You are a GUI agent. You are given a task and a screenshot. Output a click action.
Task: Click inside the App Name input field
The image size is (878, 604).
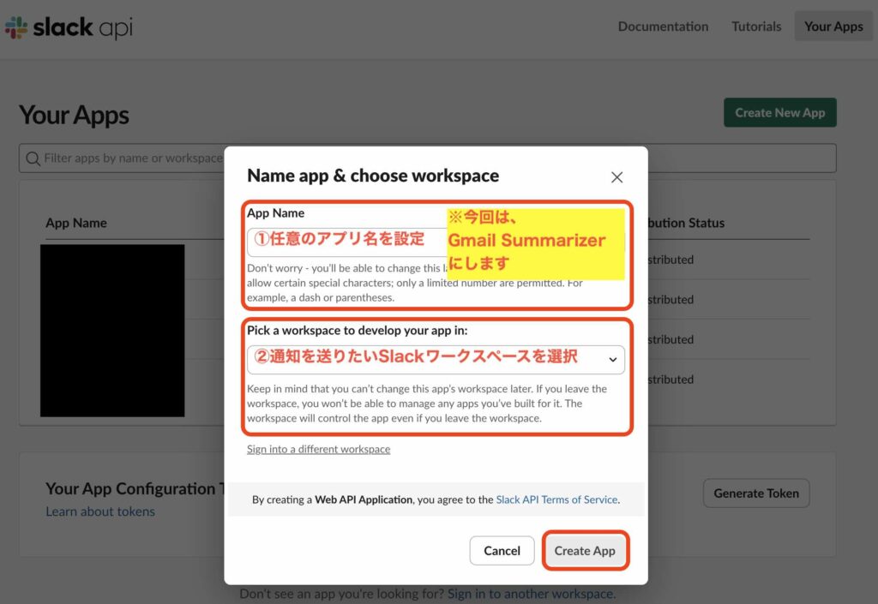click(343, 241)
